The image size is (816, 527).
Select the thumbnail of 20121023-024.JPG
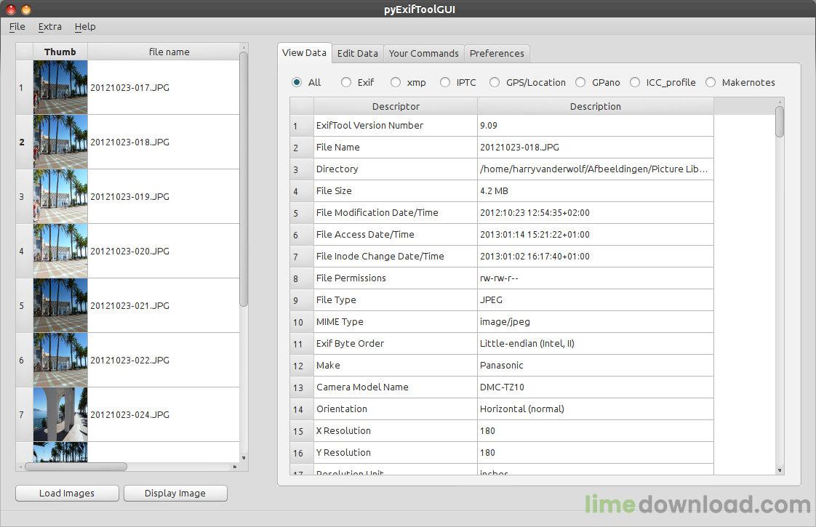tap(60, 414)
